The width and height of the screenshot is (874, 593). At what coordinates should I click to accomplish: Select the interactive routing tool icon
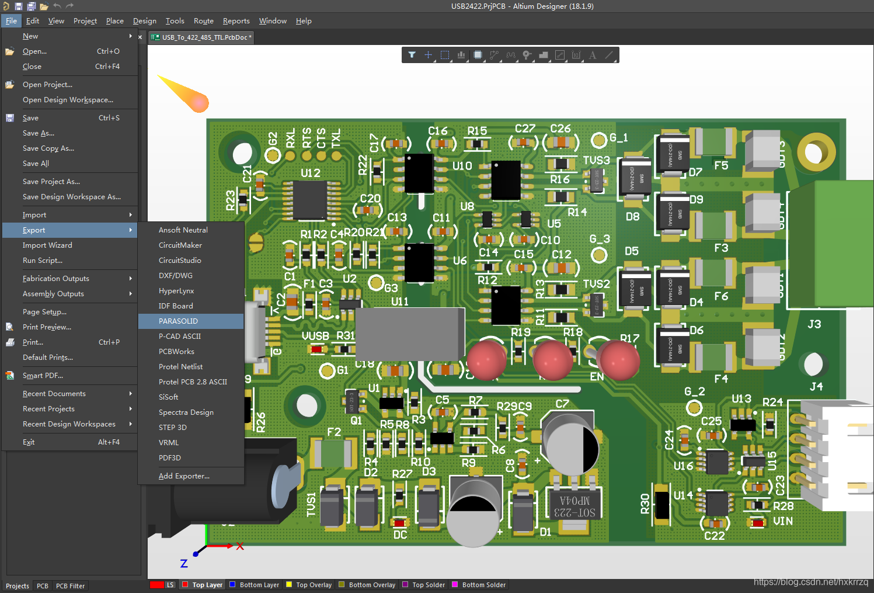click(495, 55)
